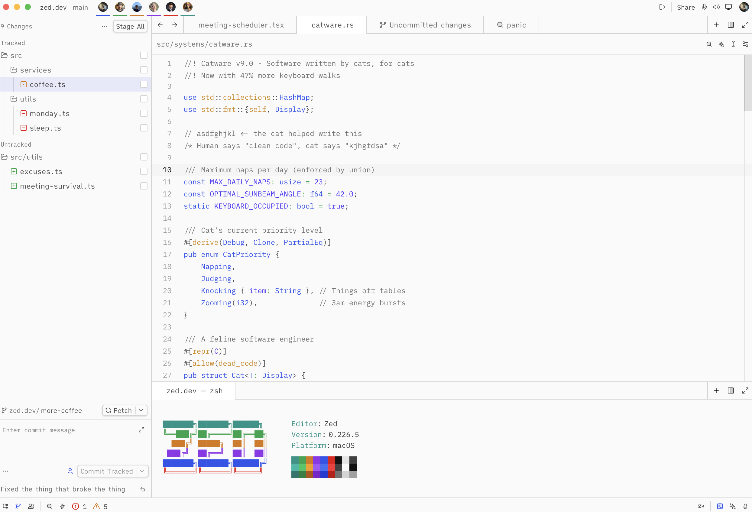
Task: Check the box for monday.ts
Action: pos(144,113)
